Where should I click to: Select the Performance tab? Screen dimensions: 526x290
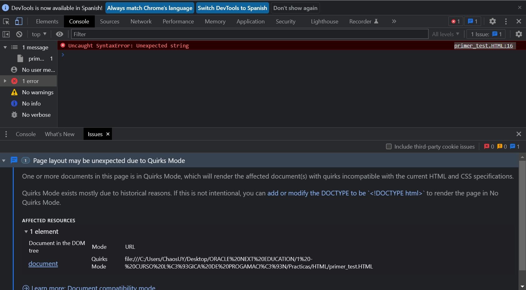pos(178,21)
